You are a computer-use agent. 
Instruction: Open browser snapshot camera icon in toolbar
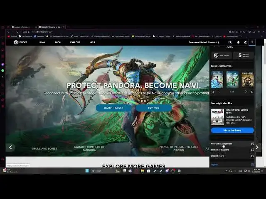point(234,32)
